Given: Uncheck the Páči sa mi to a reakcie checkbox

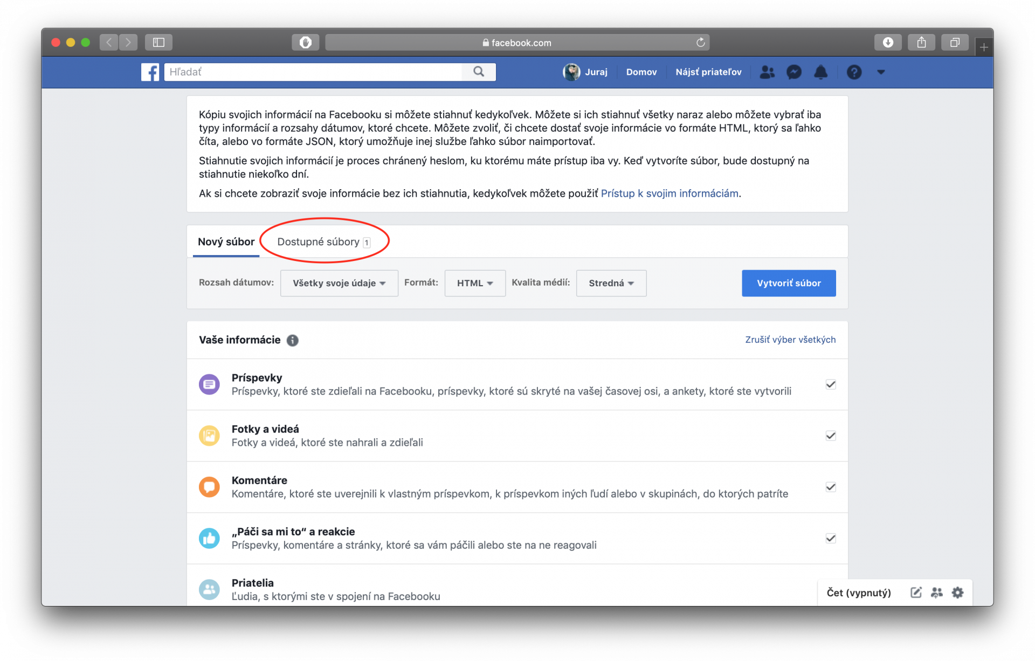Looking at the screenshot, I should point(831,538).
